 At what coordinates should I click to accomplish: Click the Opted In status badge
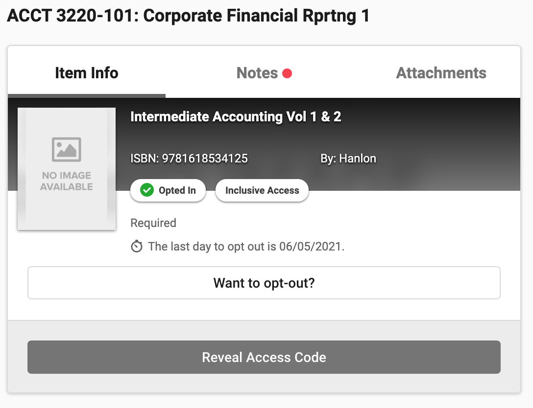point(168,190)
